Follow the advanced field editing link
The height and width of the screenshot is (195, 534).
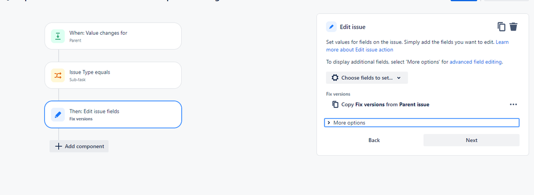(x=475, y=62)
